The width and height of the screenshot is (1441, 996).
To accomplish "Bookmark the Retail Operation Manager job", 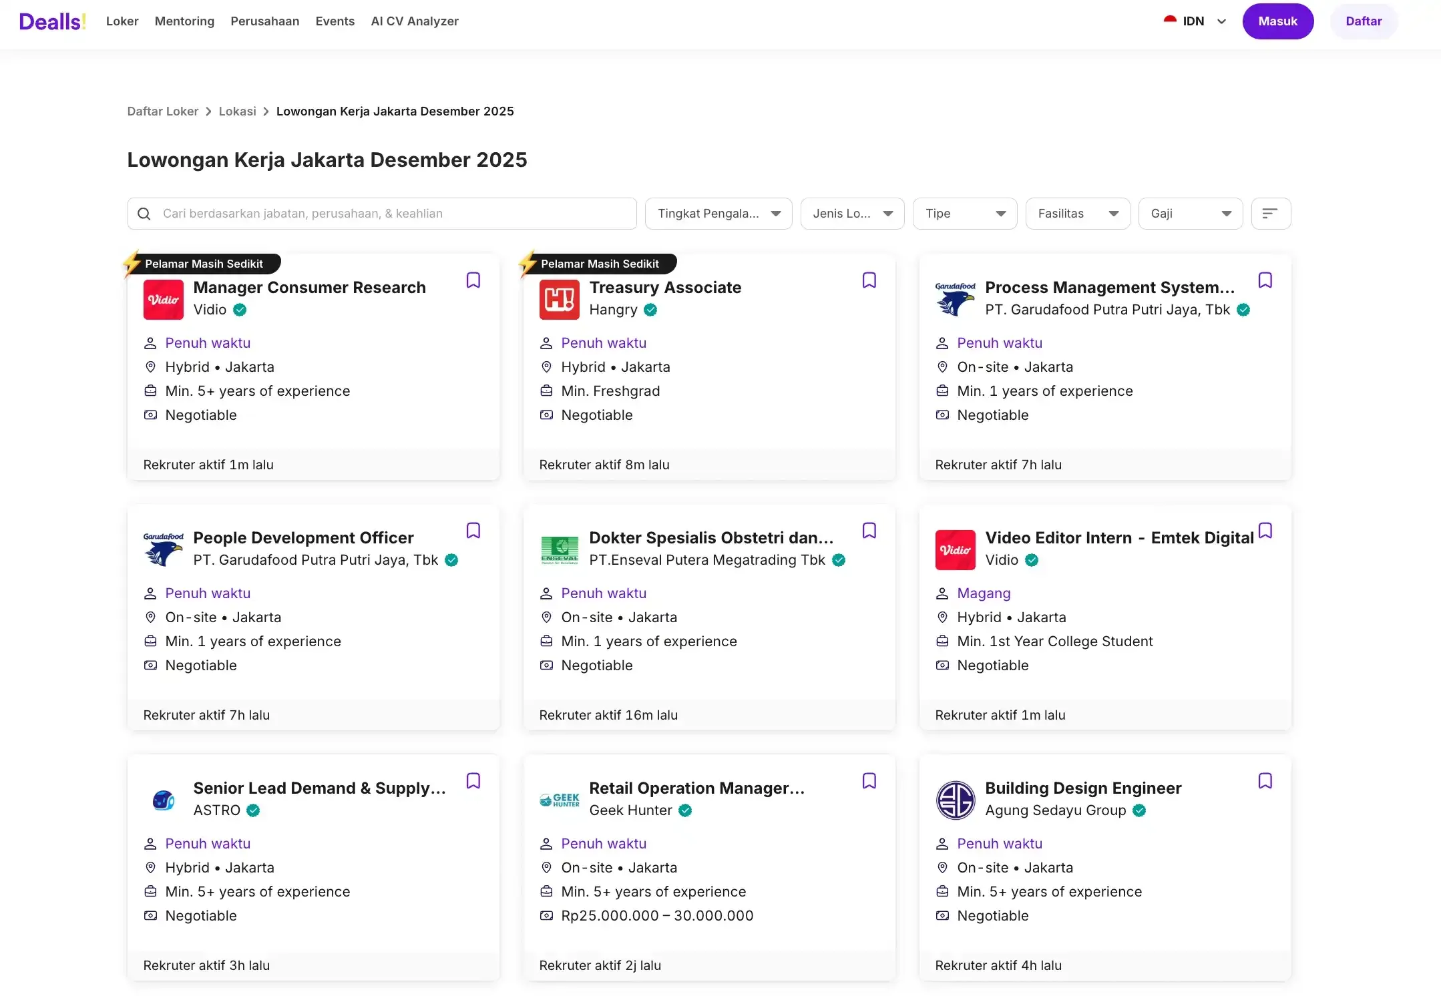I will [x=869, y=781].
